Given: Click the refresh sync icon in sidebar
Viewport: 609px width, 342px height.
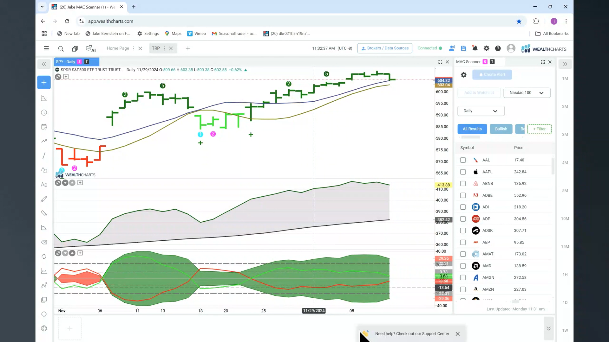Looking at the screenshot, I should [44, 256].
